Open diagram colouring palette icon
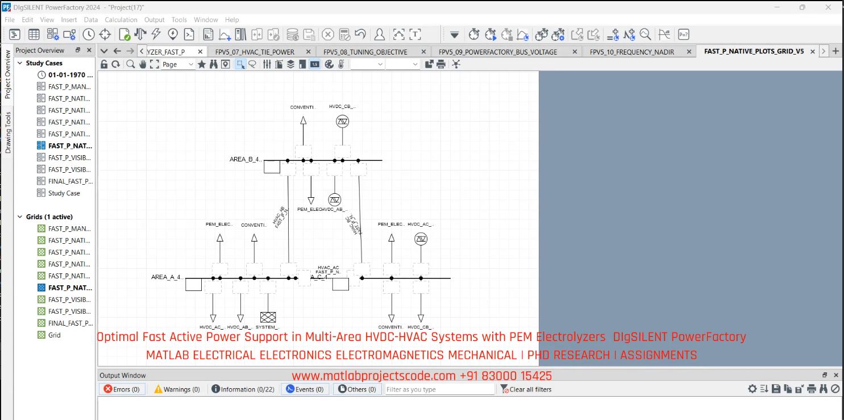This screenshot has width=844, height=420. tap(329, 64)
